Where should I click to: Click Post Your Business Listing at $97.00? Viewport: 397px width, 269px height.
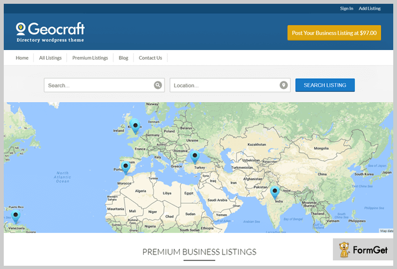(334, 33)
